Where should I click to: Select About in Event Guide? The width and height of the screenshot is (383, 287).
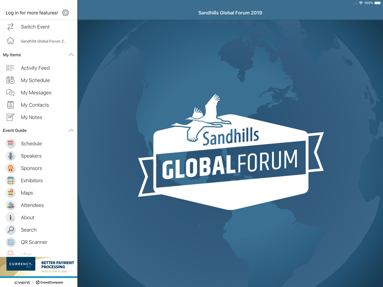tap(39, 217)
